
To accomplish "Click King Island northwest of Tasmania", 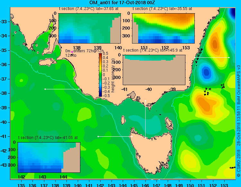I will [123, 120].
